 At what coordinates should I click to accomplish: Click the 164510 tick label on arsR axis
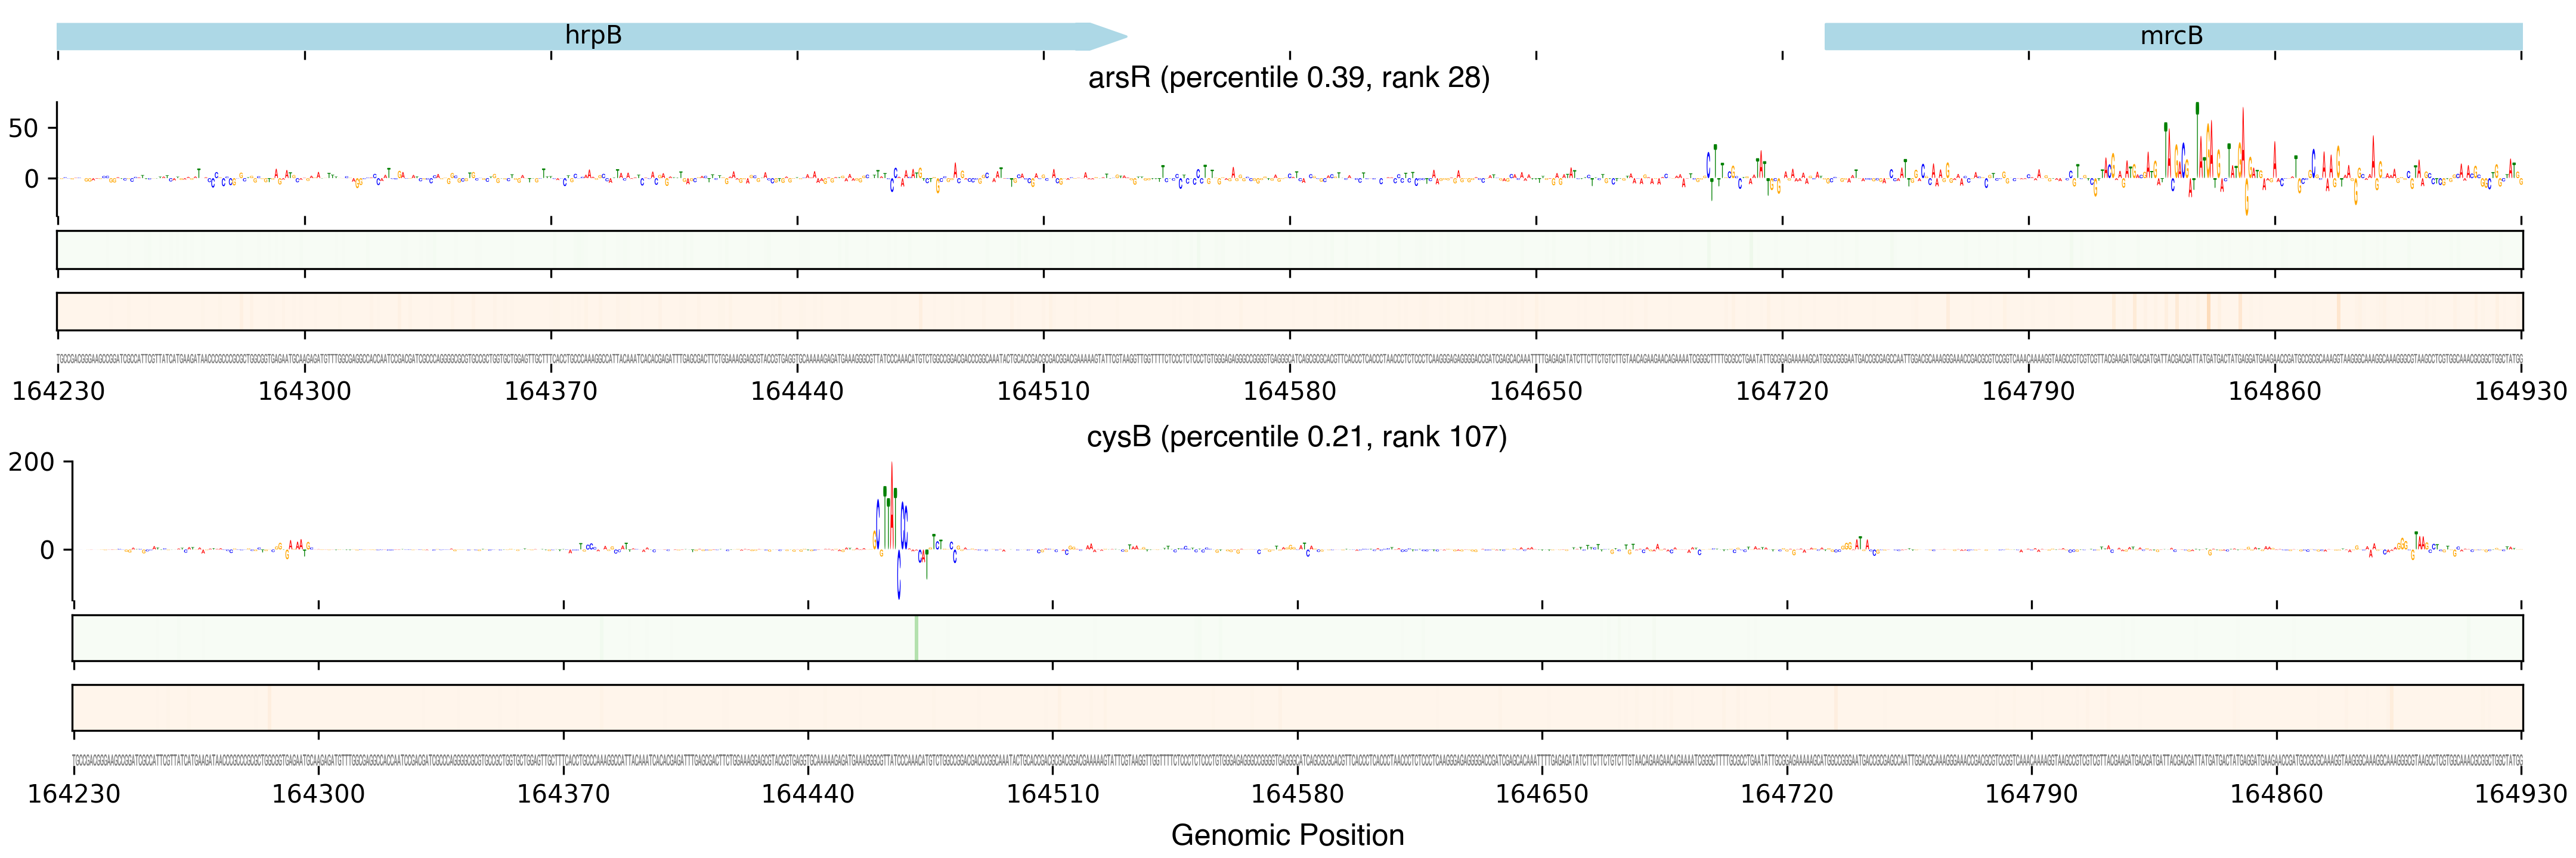click(1043, 391)
